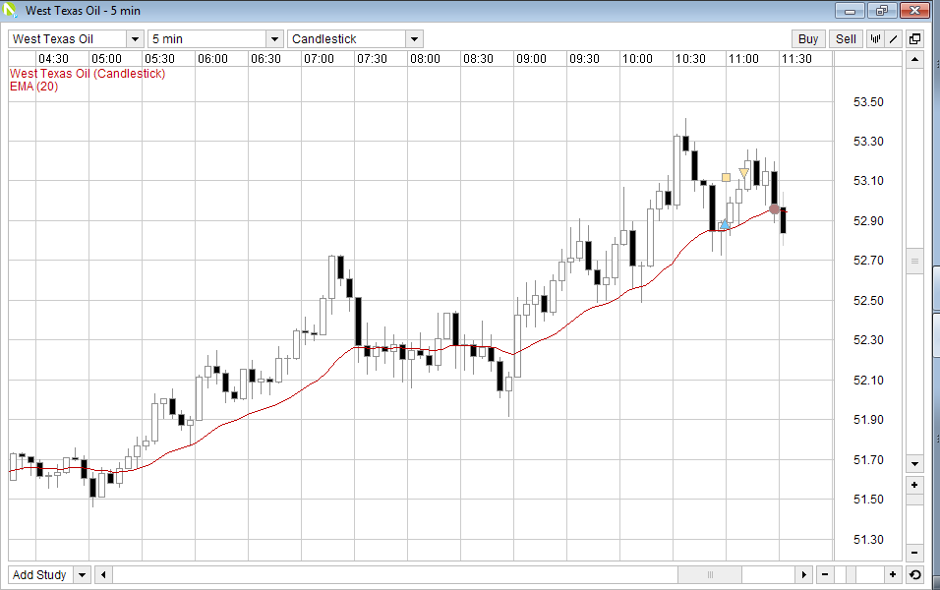This screenshot has height=590, width=940.
Task: Click the Add Study button
Action: click(39, 575)
